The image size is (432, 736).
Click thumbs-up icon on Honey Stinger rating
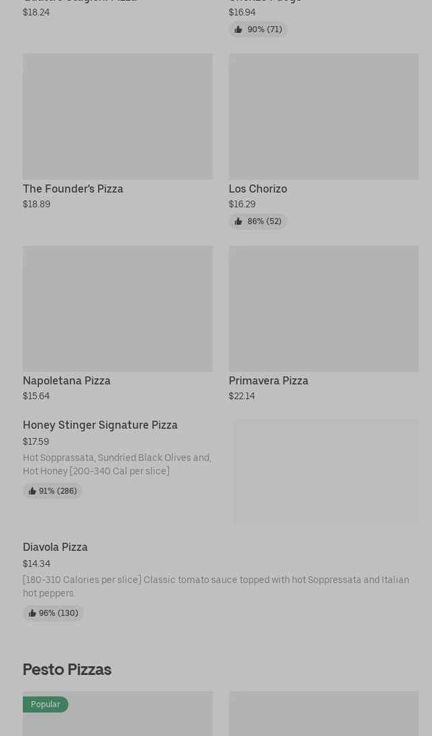32,491
